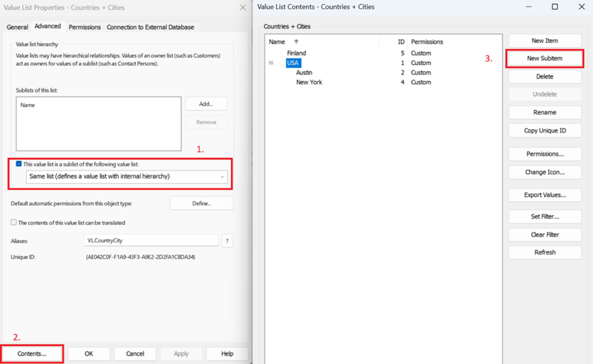Viewport: 593px width, 364px height.
Task: Click the Delete button
Action: point(545,76)
